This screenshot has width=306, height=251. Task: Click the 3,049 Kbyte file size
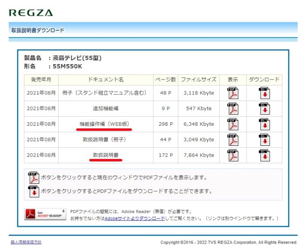pyautogui.click(x=198, y=140)
